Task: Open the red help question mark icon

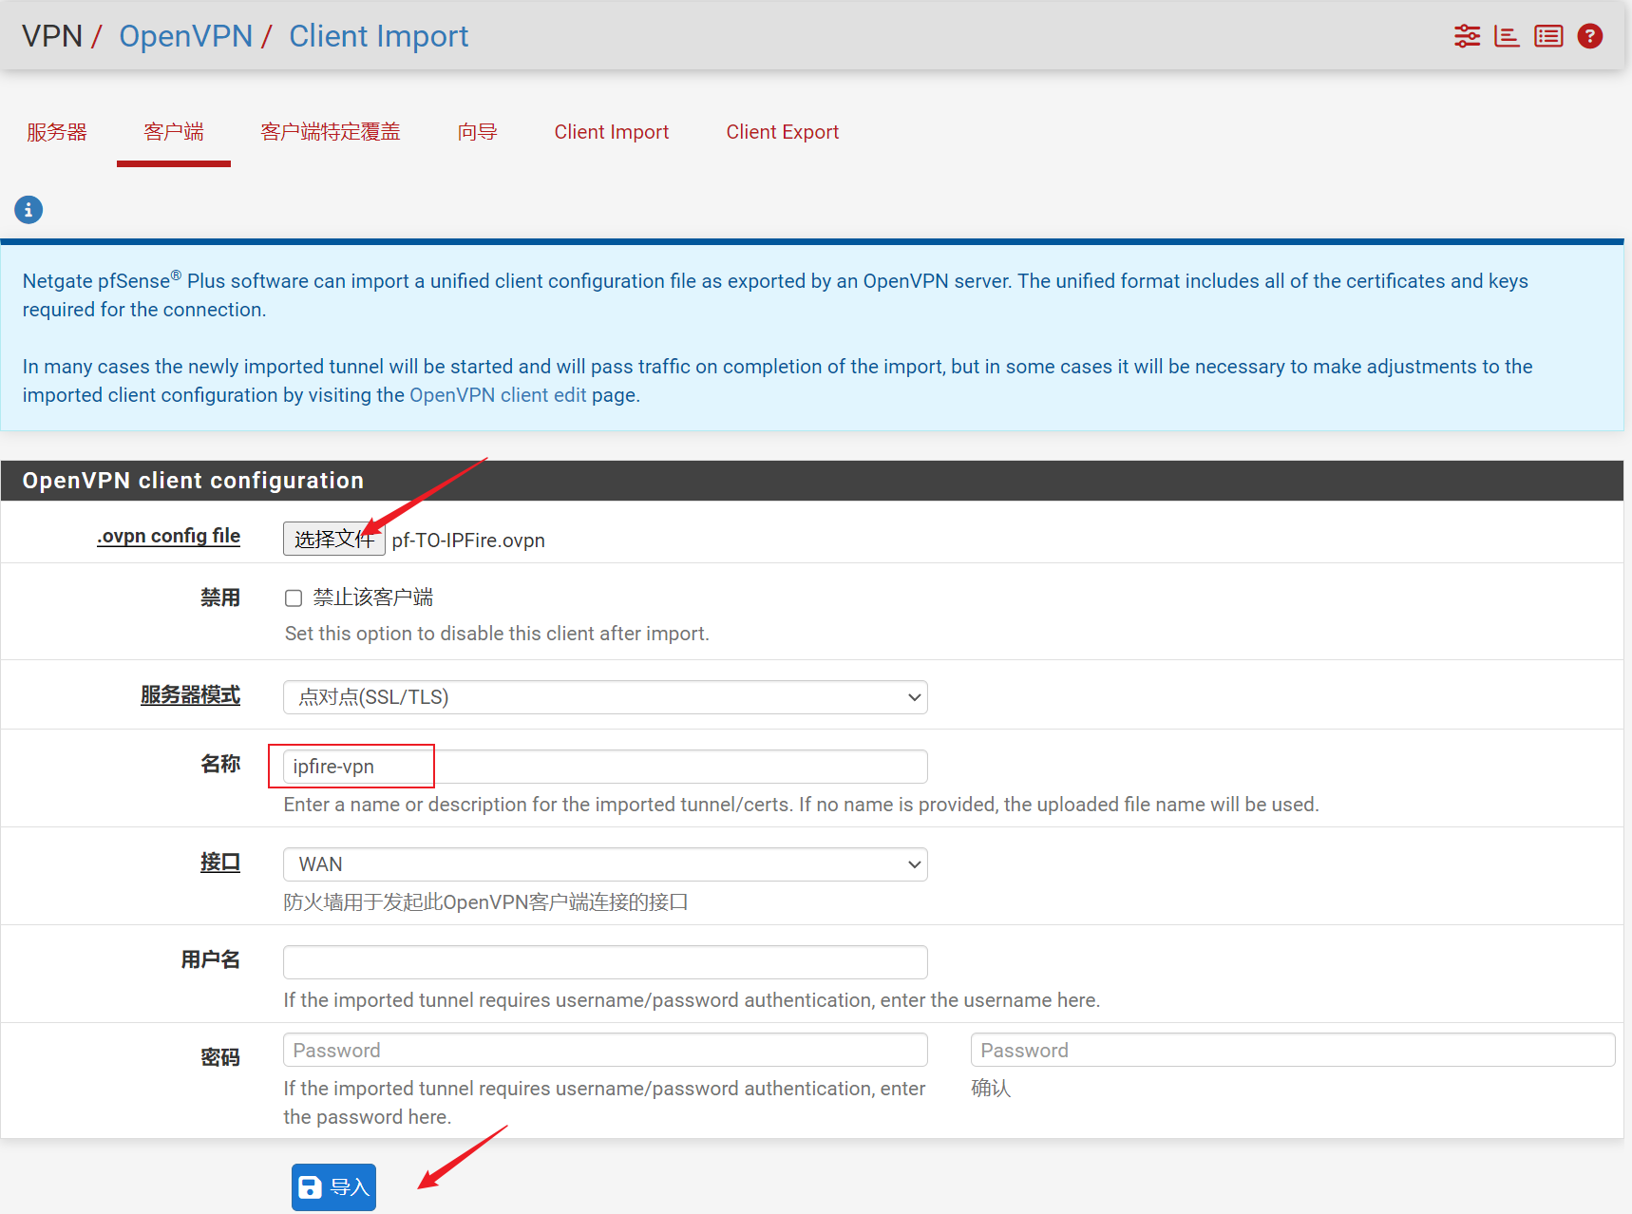Action: pyautogui.click(x=1589, y=36)
